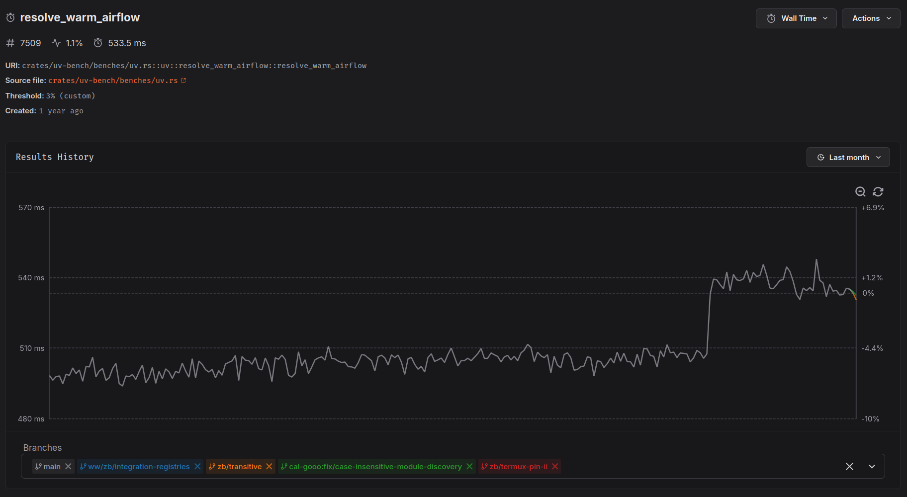Open the Wall Time dropdown
The height and width of the screenshot is (497, 907).
796,18
